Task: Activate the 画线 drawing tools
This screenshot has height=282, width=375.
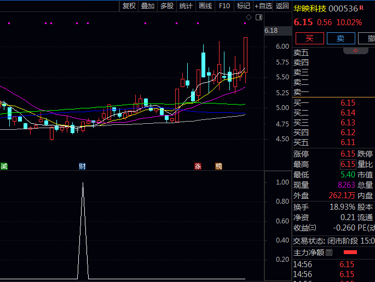Action: pos(205,6)
